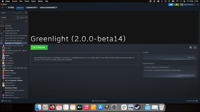Expand the GAMES category dropdown

tap(14, 17)
